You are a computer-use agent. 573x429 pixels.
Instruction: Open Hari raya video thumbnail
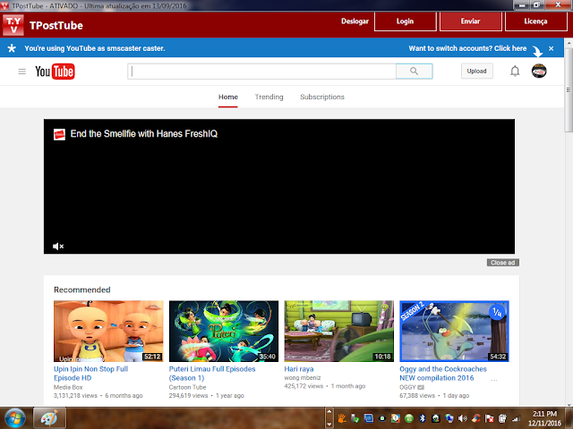(x=339, y=332)
